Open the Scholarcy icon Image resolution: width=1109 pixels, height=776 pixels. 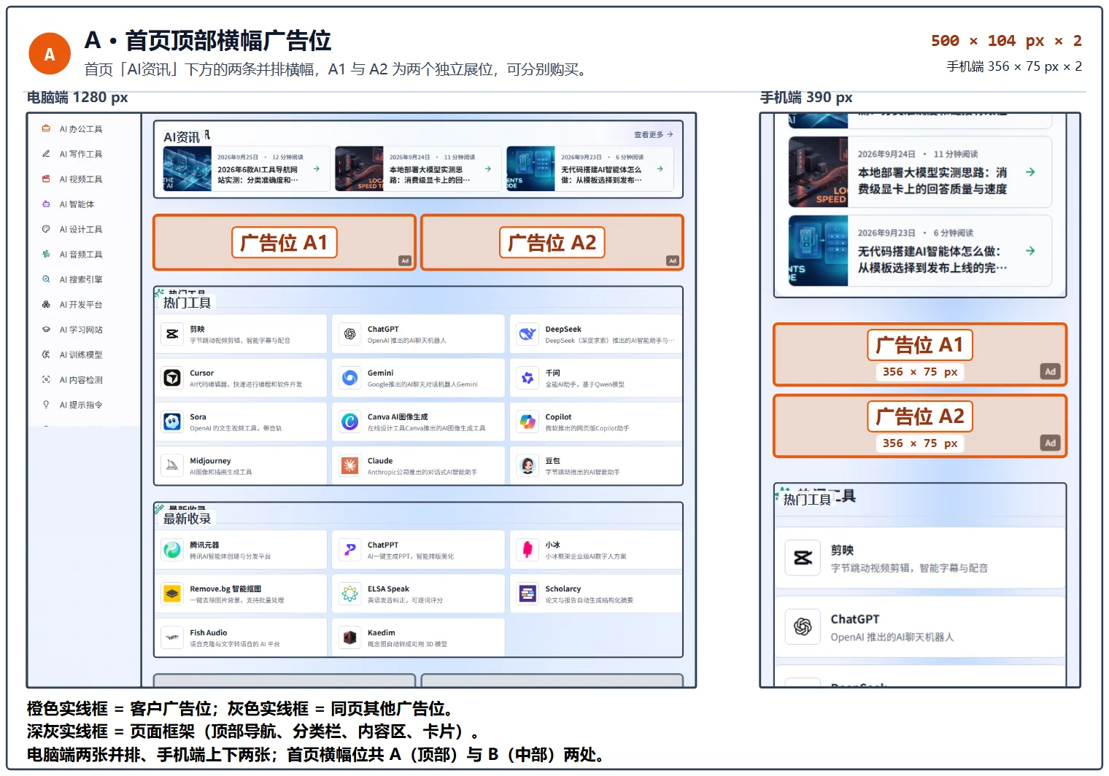coord(528,594)
